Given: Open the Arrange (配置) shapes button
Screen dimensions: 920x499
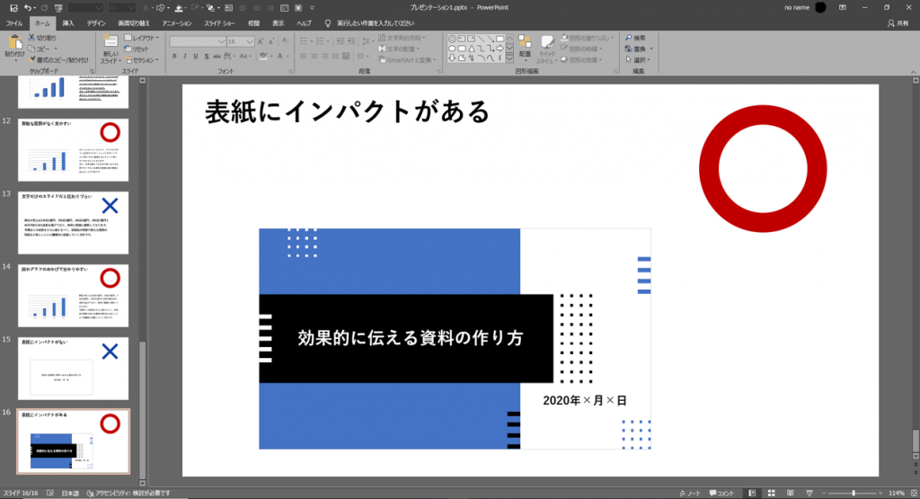Looking at the screenshot, I should (525, 49).
